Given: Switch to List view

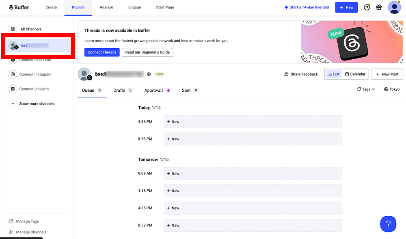Looking at the screenshot, I should click(x=333, y=74).
